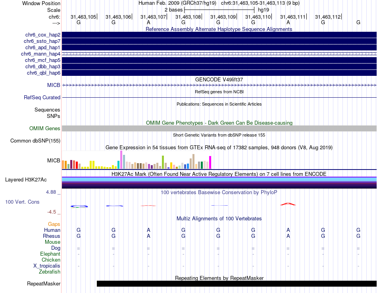
Task: Click the tall violet bar in GTEx chart
Action: pos(121,160)
